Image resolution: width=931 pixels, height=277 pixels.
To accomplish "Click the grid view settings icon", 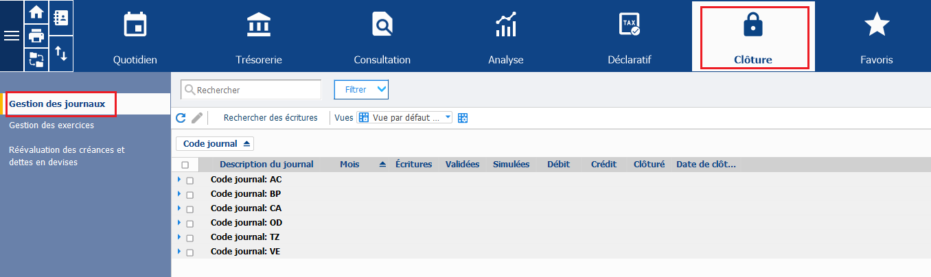I will [x=463, y=118].
